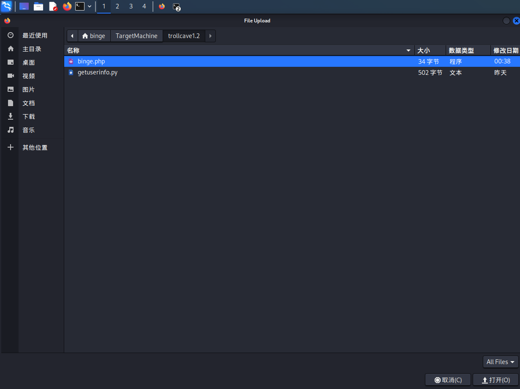Navigate to TargetMachine in path bar
This screenshot has height=389, width=520.
[x=136, y=36]
